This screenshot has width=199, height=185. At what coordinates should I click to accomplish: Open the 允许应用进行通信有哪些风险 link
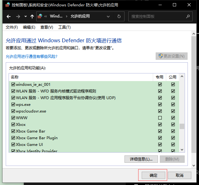[x=32, y=56]
